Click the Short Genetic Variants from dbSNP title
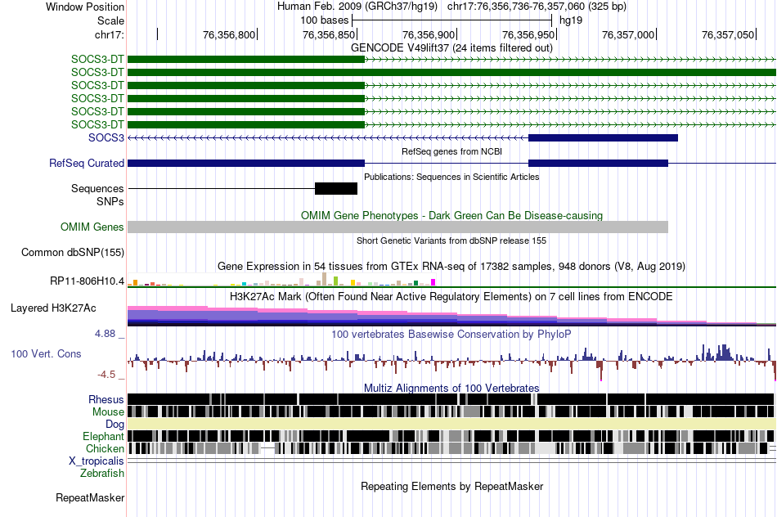Screen dimensions: 777x517 point(451,241)
